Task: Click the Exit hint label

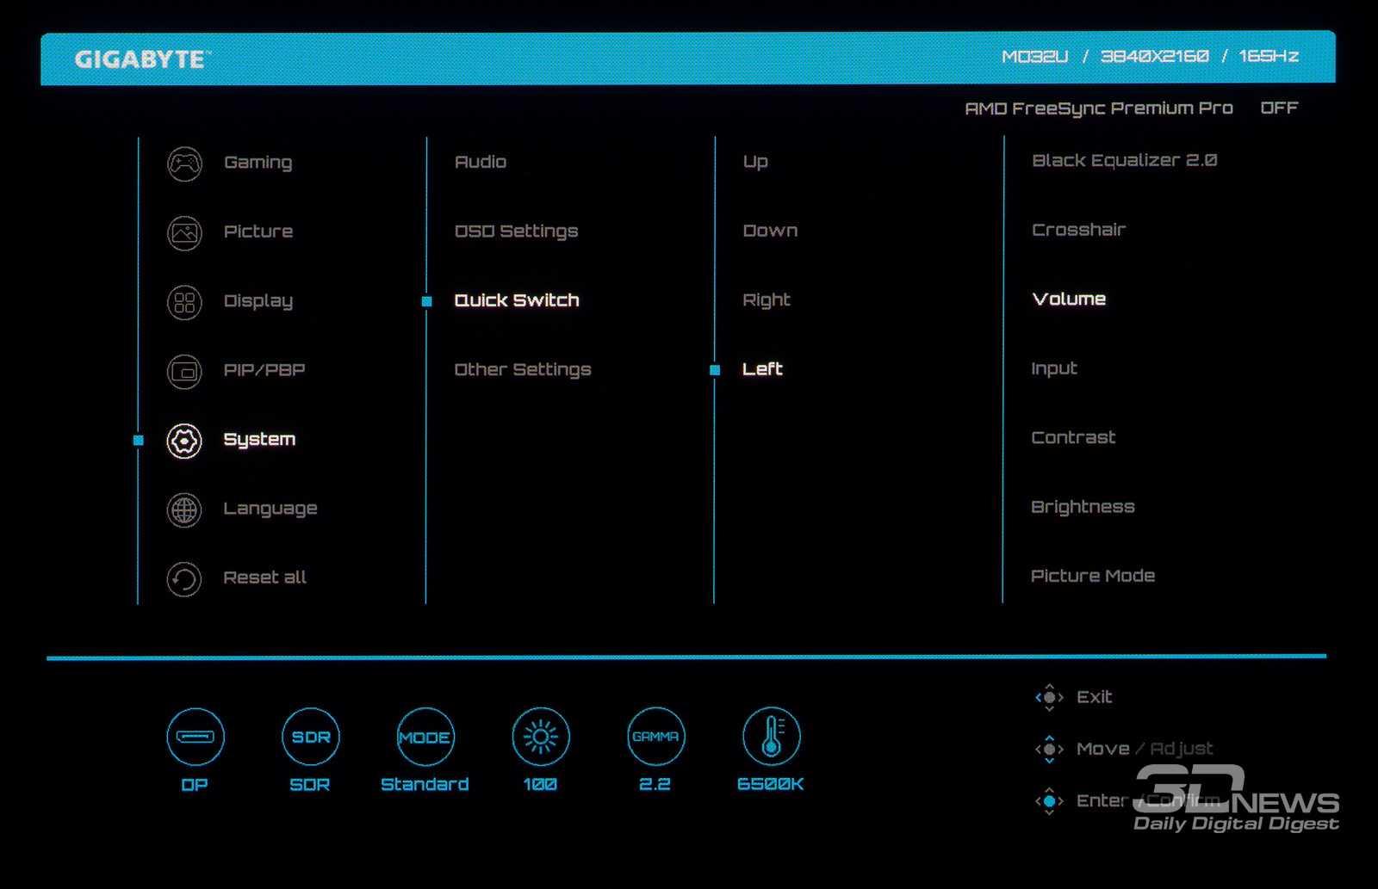Action: tap(1094, 697)
